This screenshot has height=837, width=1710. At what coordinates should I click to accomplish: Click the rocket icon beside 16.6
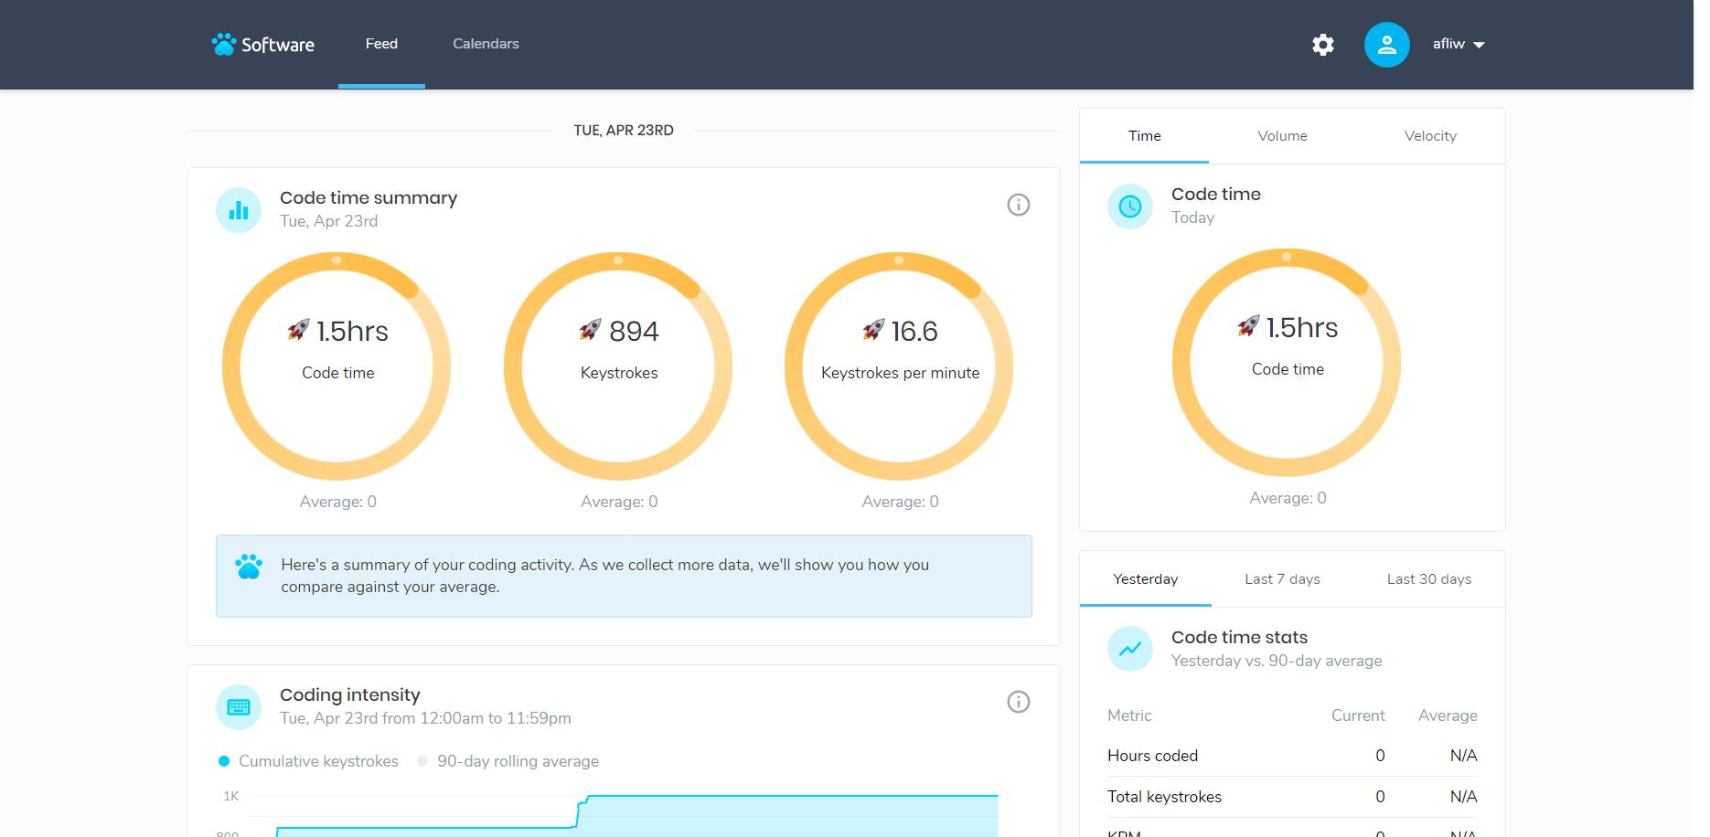873,329
